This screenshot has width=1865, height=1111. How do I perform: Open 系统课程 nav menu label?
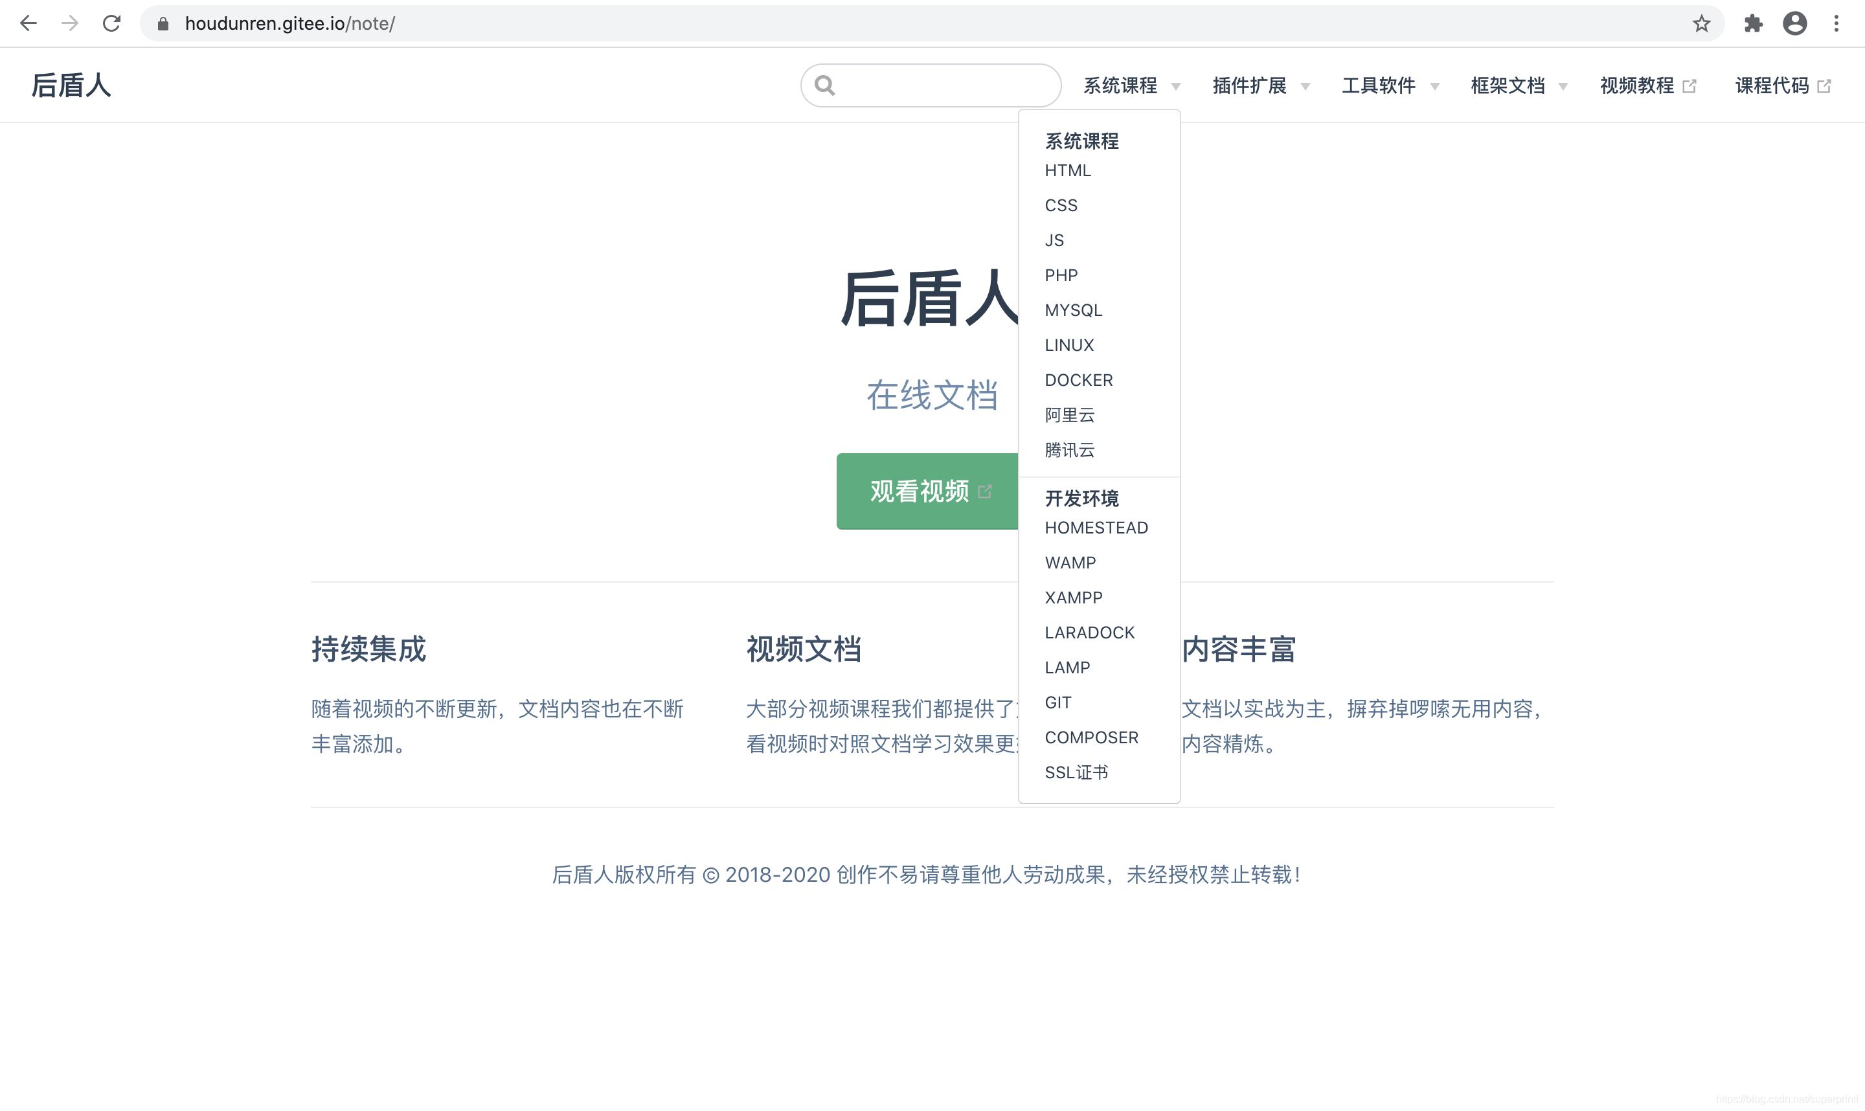coord(1120,86)
